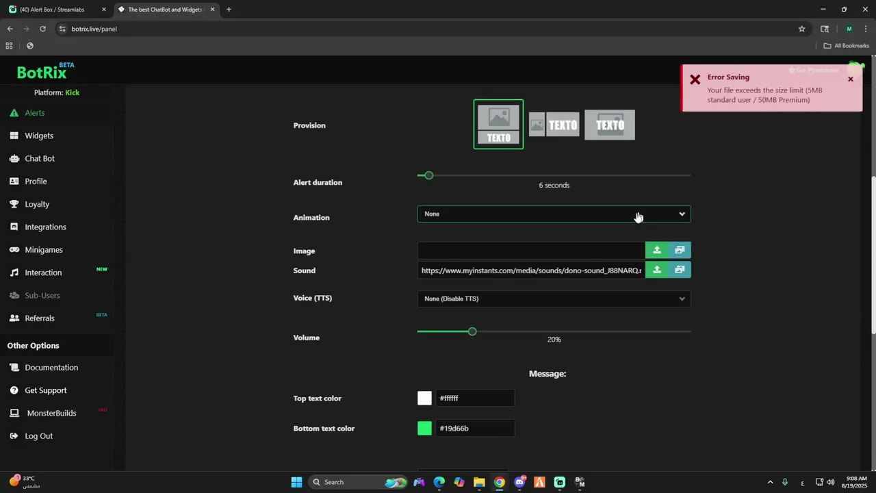Viewport: 876px width, 493px height.
Task: Adjust the Alert duration slider handle
Action: [x=429, y=175]
